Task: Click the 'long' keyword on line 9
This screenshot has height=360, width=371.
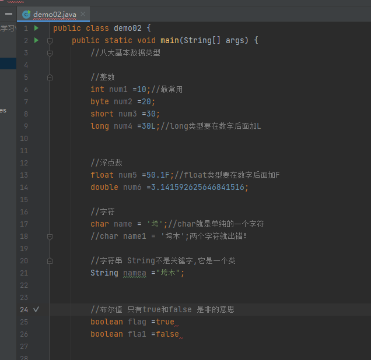Action: point(100,126)
